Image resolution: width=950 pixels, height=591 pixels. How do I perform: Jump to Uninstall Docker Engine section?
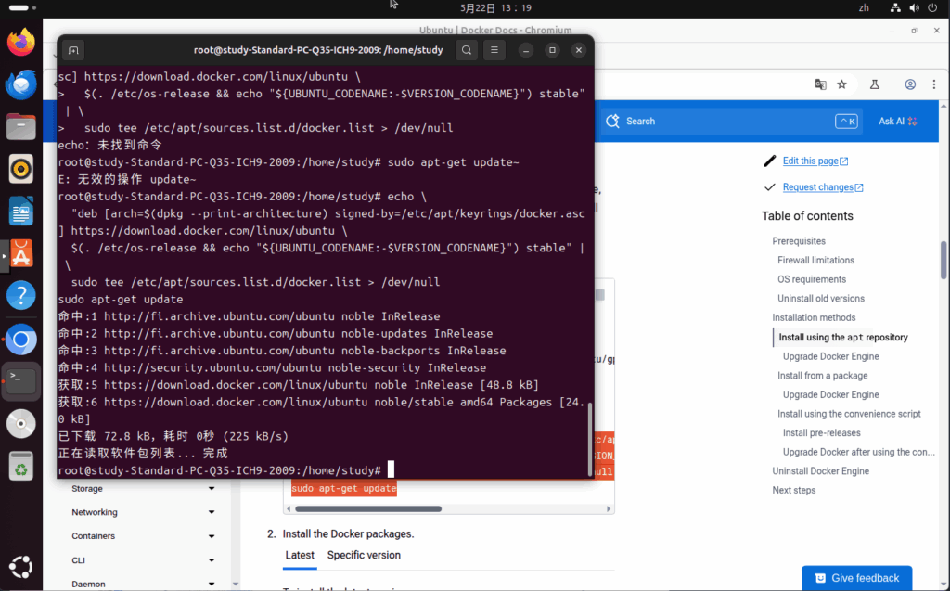coord(820,471)
